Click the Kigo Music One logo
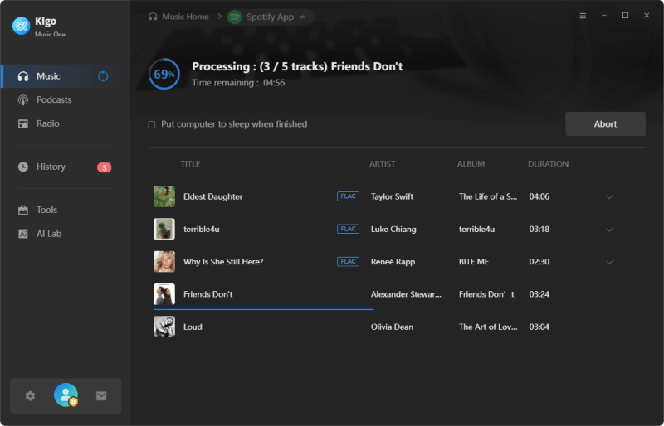This screenshot has height=426, width=664. tap(22, 26)
